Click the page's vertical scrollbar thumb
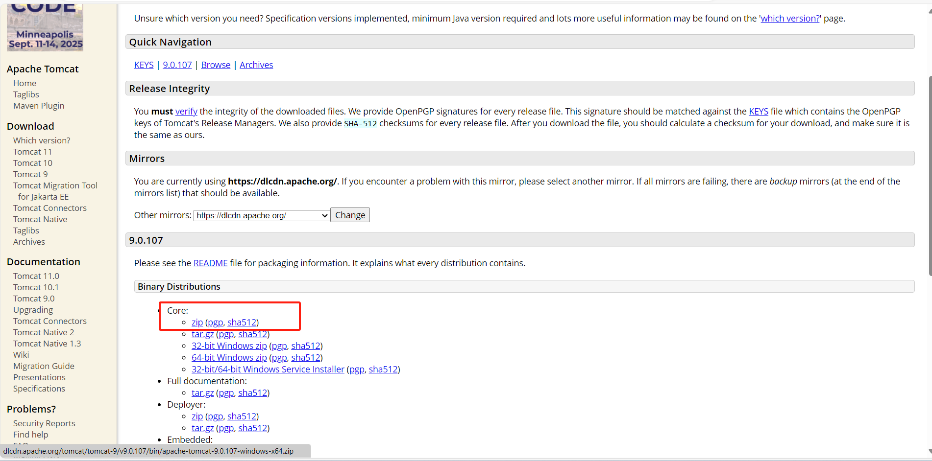 930,176
